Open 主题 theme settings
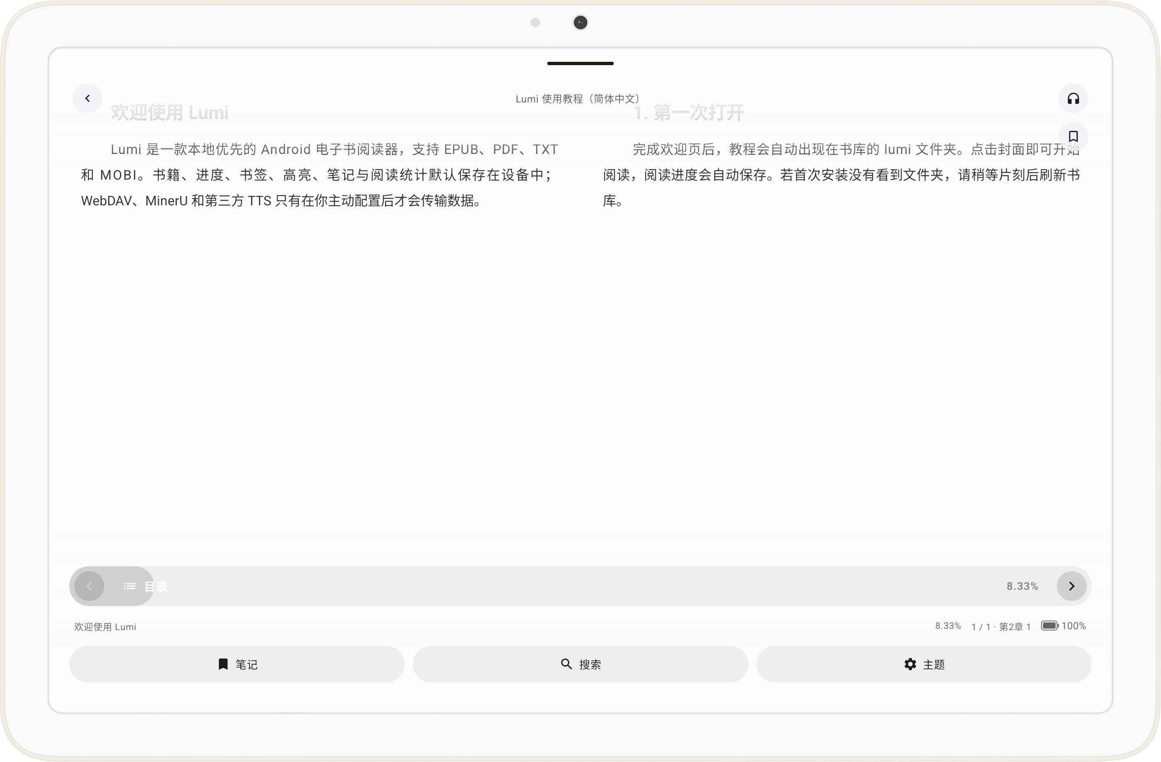The image size is (1161, 762). 923,664
